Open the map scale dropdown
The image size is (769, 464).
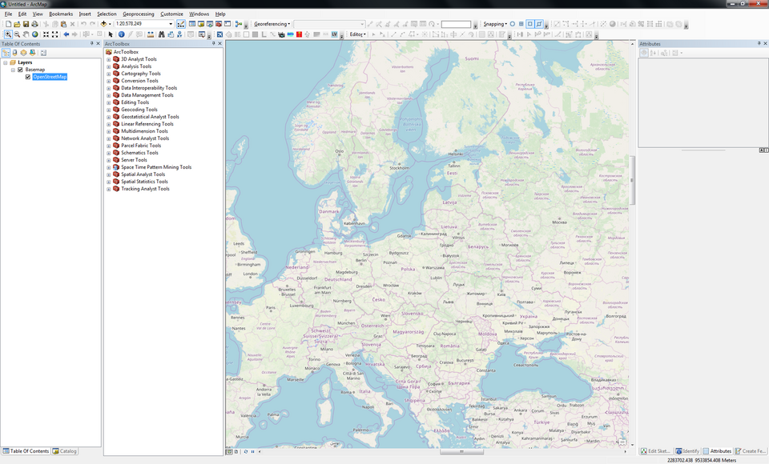click(171, 24)
